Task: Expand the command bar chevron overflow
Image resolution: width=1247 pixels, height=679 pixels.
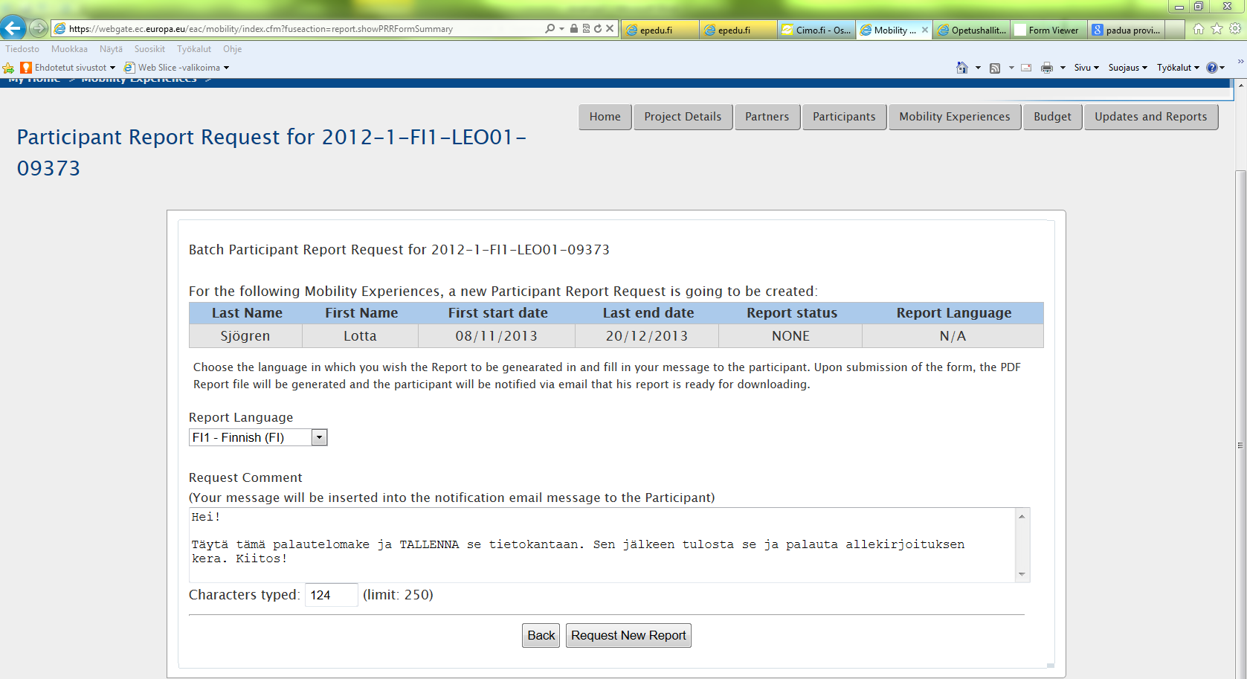Action: pyautogui.click(x=1240, y=62)
